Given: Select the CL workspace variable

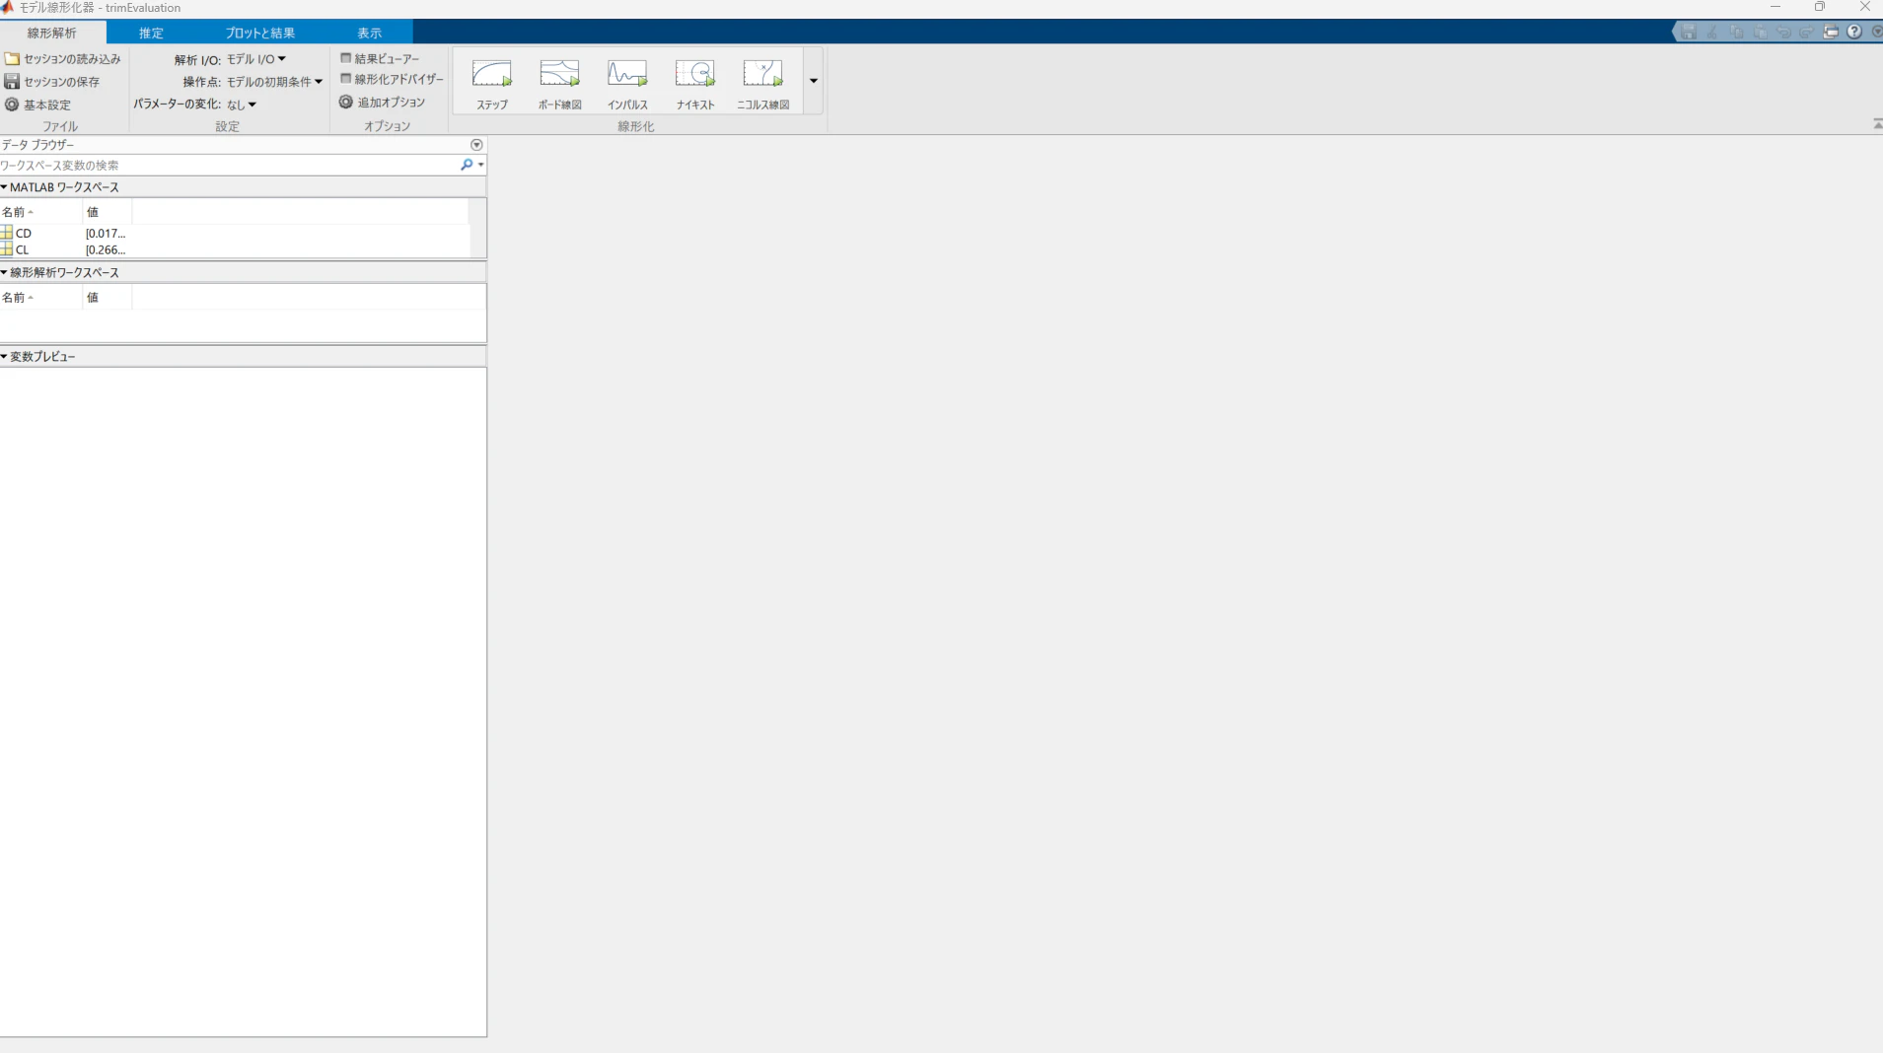Looking at the screenshot, I should (x=24, y=248).
